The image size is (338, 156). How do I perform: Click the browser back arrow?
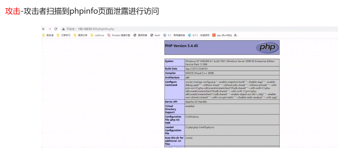(43, 29)
